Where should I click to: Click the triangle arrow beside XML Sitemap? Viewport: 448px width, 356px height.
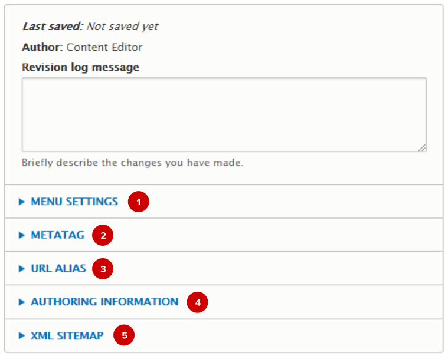click(x=22, y=336)
